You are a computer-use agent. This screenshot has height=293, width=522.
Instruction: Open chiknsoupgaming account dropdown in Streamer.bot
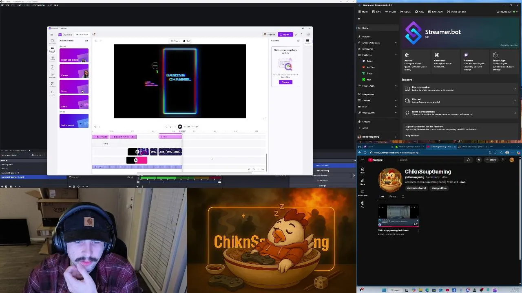[x=377, y=137]
